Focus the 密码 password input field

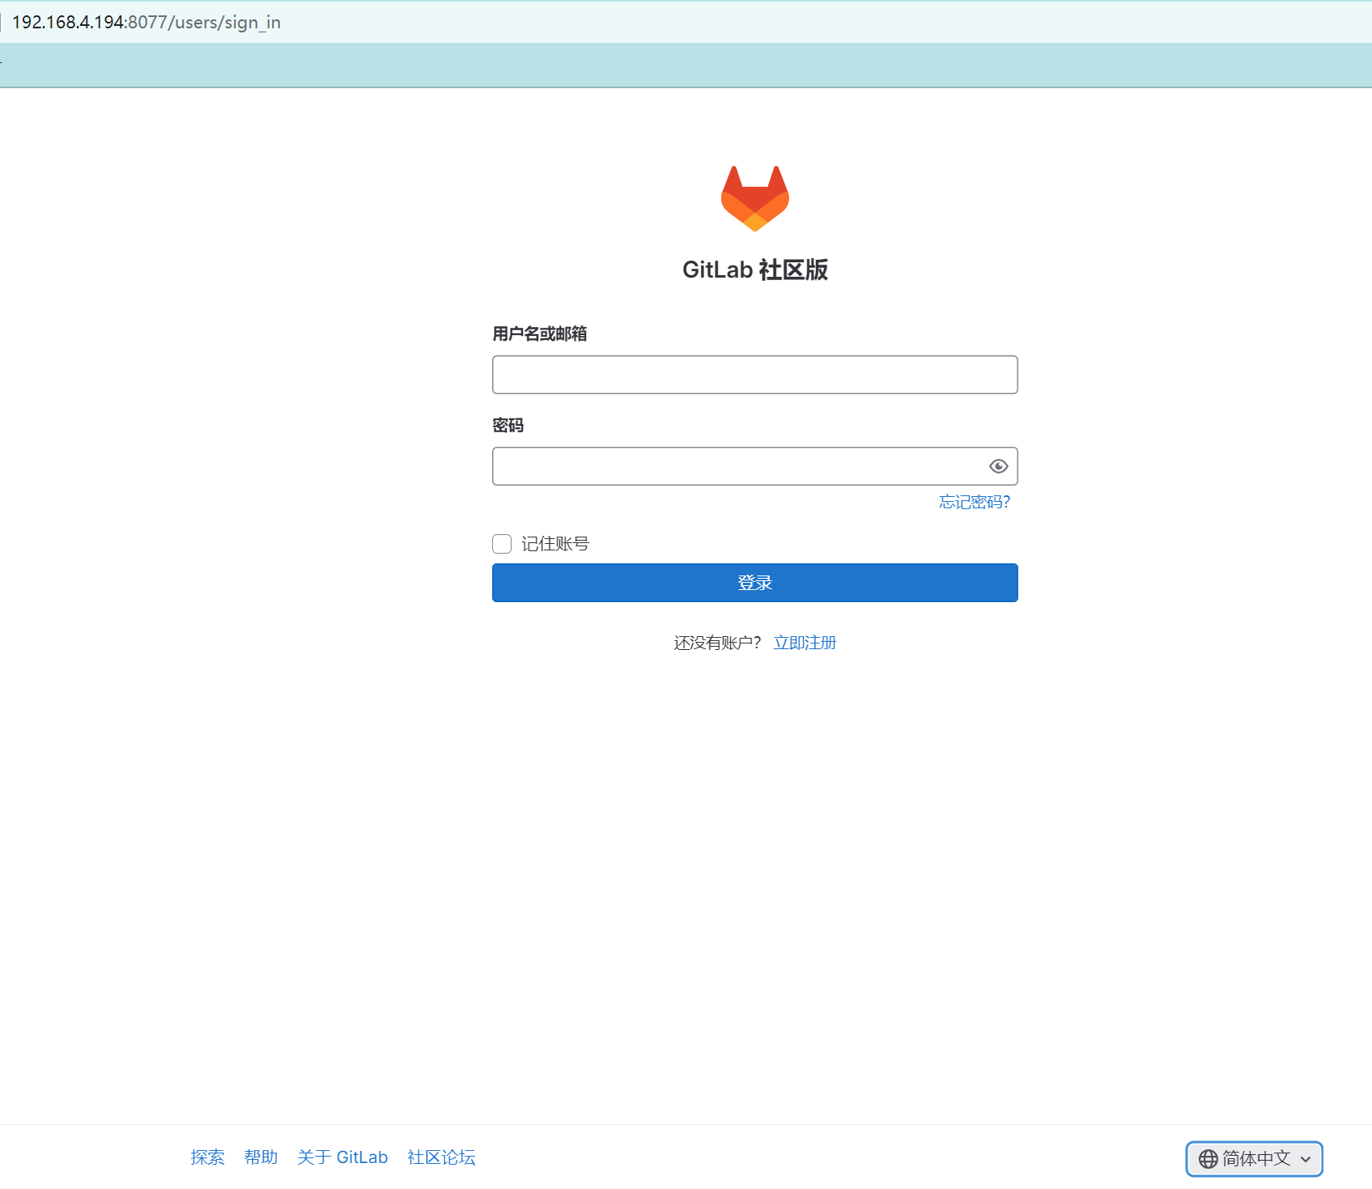pyautogui.click(x=754, y=466)
